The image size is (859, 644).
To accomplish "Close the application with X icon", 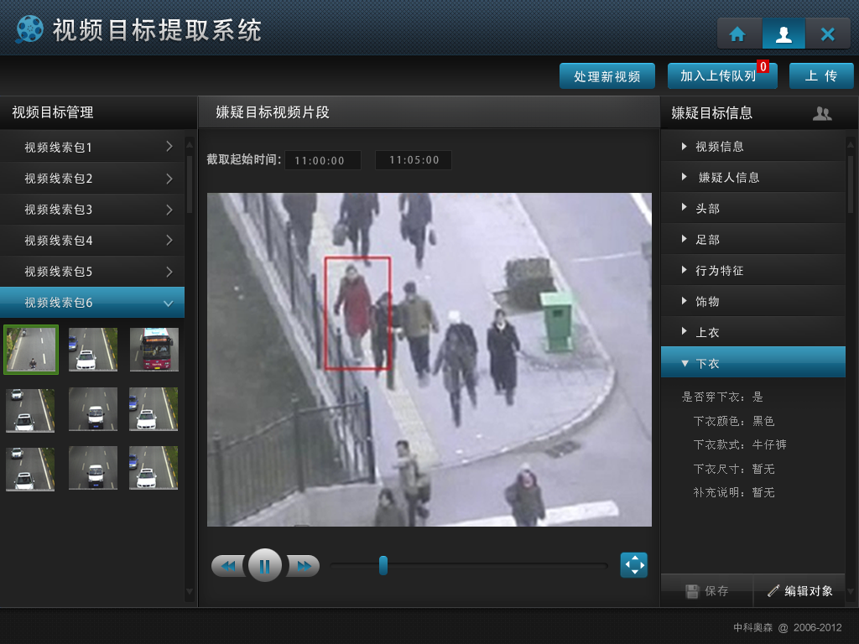I will (x=827, y=34).
